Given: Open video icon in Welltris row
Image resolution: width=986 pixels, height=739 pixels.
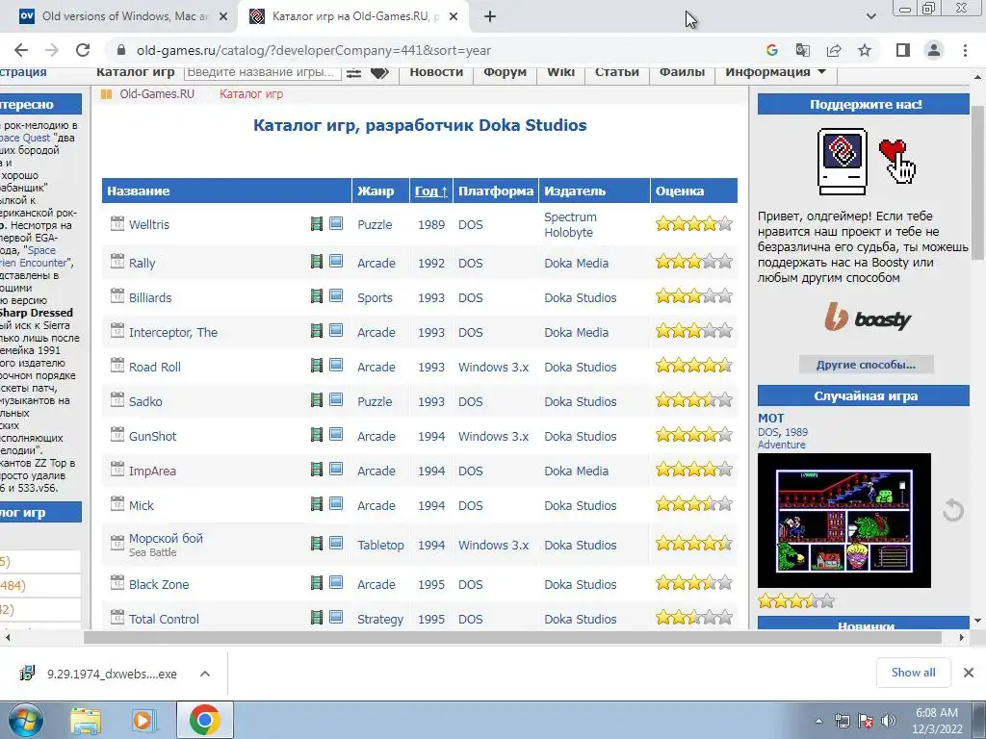Looking at the screenshot, I should pyautogui.click(x=317, y=223).
